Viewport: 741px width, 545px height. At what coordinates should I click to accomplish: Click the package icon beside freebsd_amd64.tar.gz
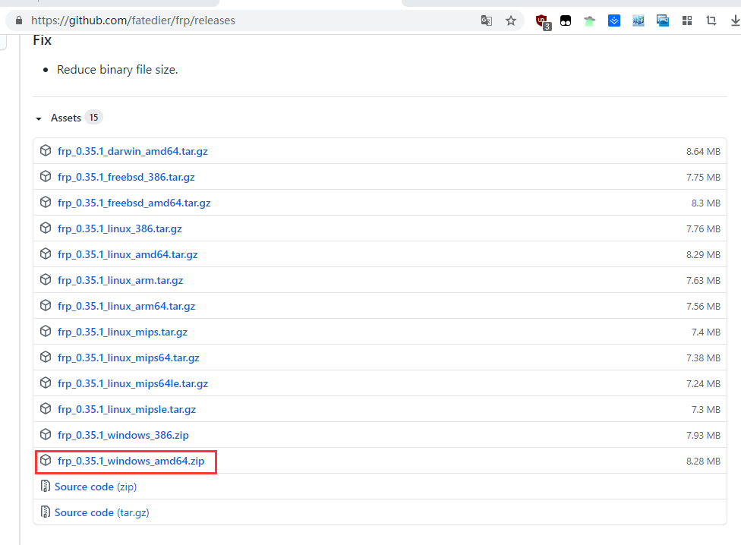46,202
